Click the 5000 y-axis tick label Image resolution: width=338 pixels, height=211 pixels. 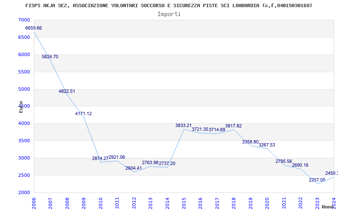click(x=24, y=89)
